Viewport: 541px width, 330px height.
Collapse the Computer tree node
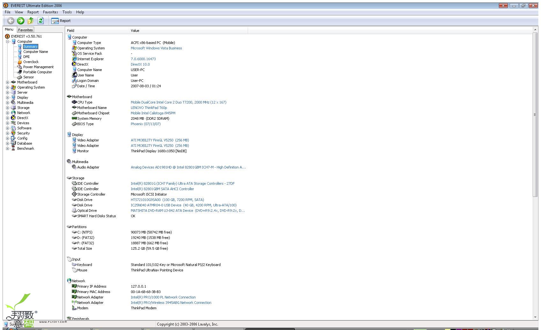click(x=8, y=41)
